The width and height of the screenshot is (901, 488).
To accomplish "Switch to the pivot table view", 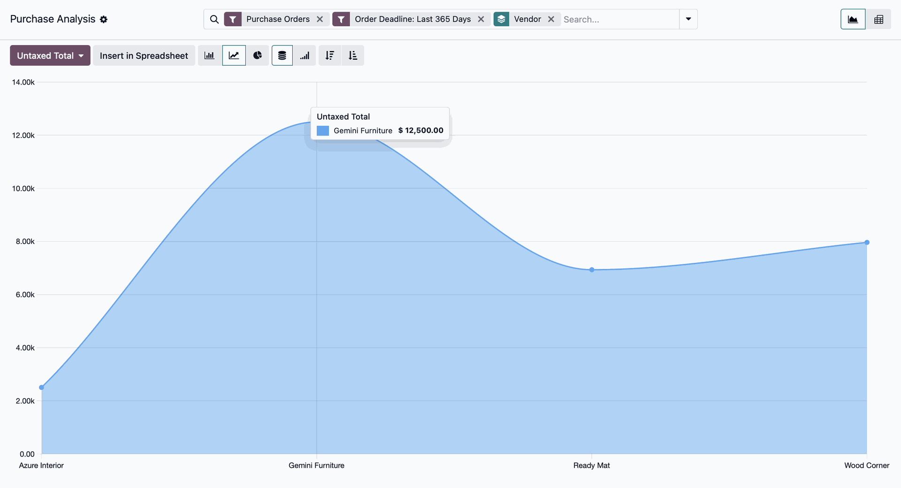I will click(878, 19).
